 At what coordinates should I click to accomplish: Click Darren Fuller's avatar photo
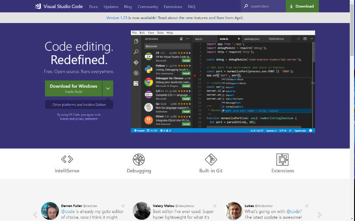click(x=50, y=211)
